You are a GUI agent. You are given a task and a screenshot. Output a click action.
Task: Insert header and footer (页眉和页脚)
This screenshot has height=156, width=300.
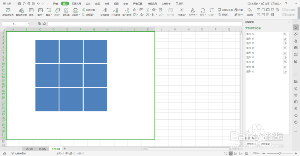[x=225, y=10]
